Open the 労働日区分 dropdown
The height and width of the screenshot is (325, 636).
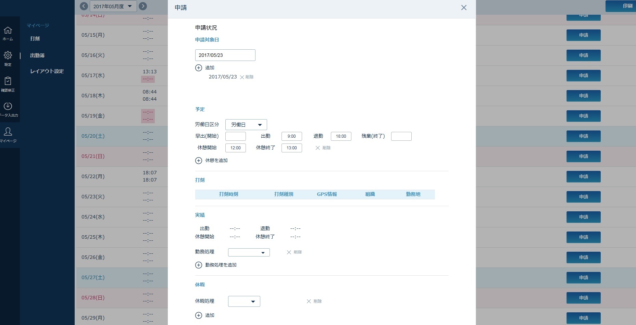[x=246, y=125]
